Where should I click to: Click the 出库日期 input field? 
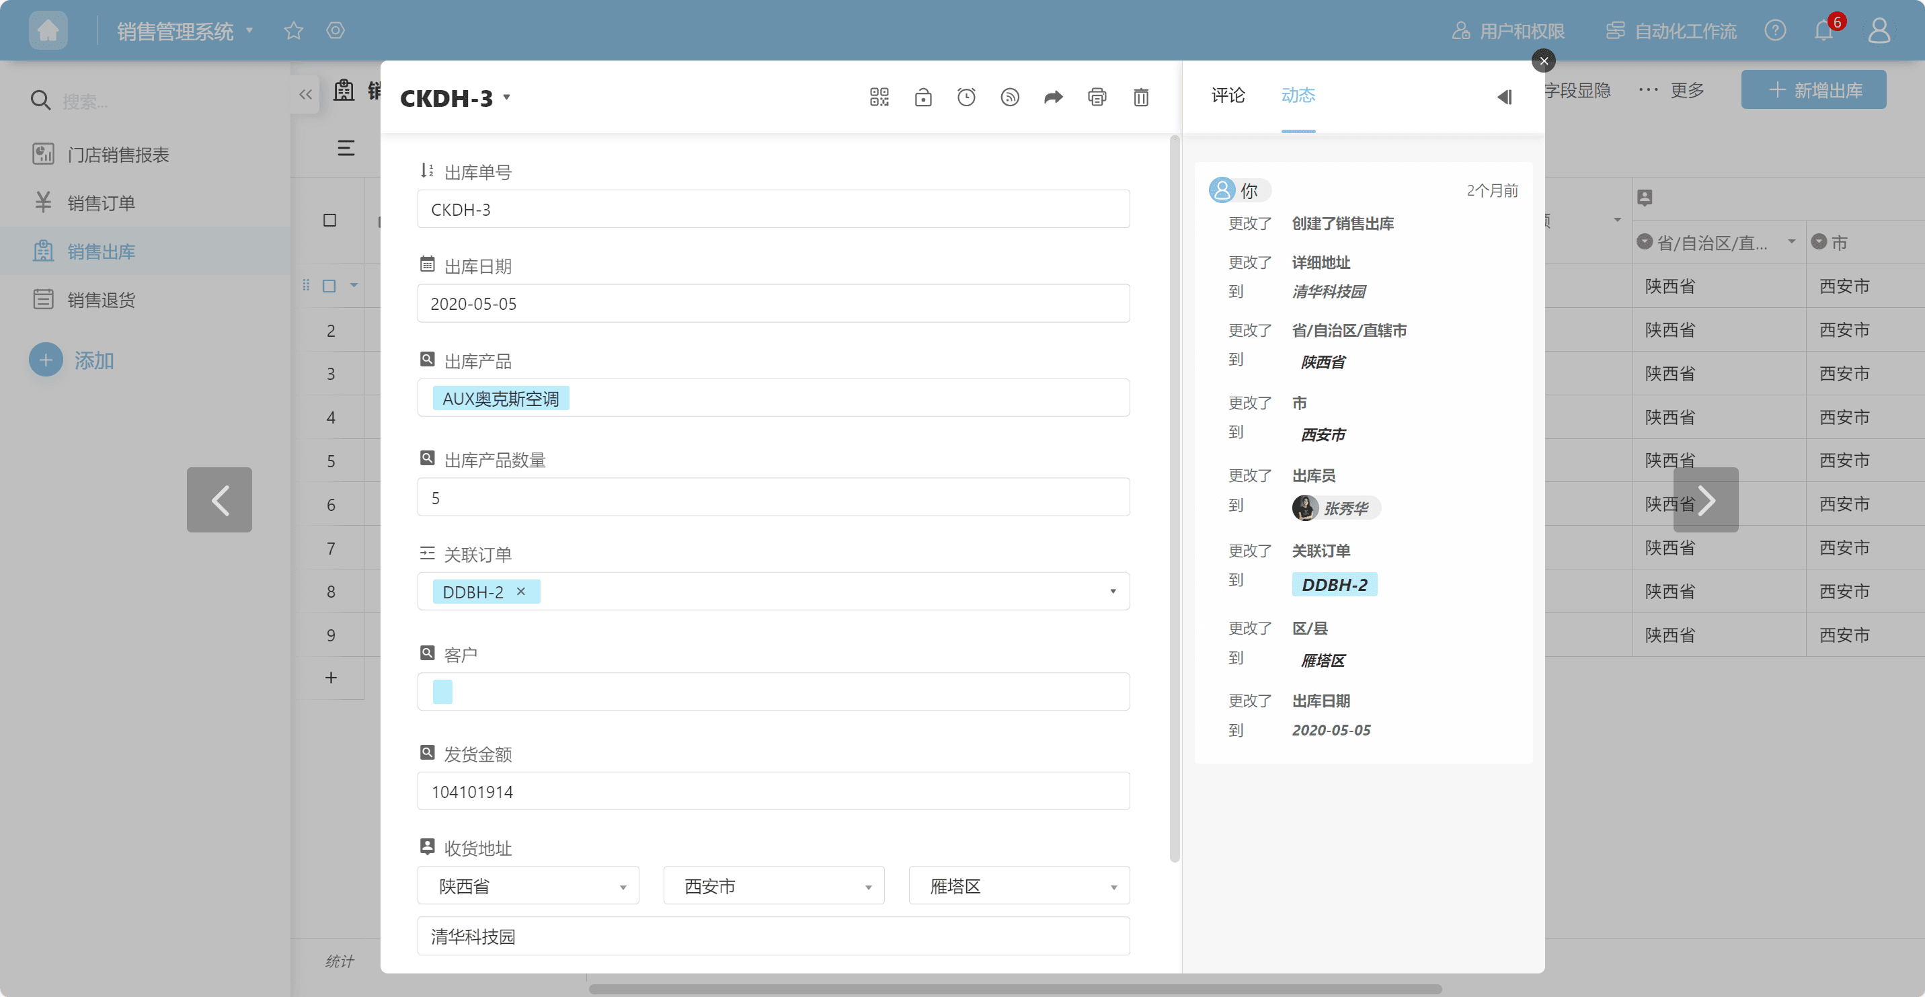tap(773, 303)
